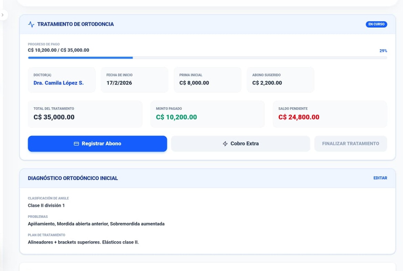
Task: Click progress text C$ 10,200.00 / C$ 35,000.00
Action: click(x=59, y=50)
